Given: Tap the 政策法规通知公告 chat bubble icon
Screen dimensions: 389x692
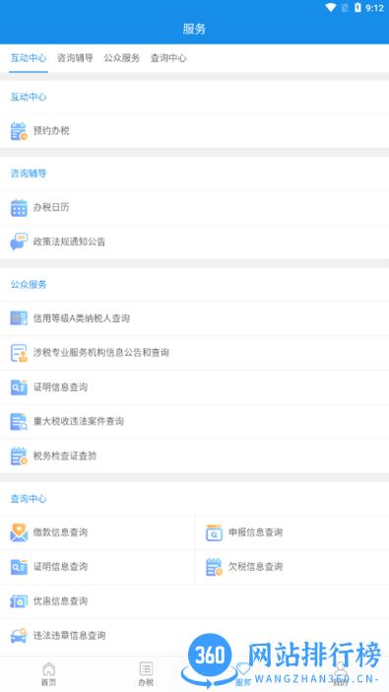Looking at the screenshot, I should pos(19,242).
